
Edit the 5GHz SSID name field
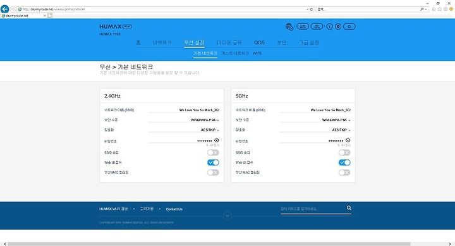coord(315,110)
